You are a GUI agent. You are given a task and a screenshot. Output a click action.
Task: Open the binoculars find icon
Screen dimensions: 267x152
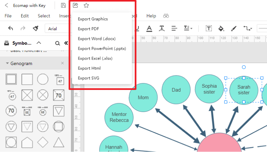click(x=166, y=16)
